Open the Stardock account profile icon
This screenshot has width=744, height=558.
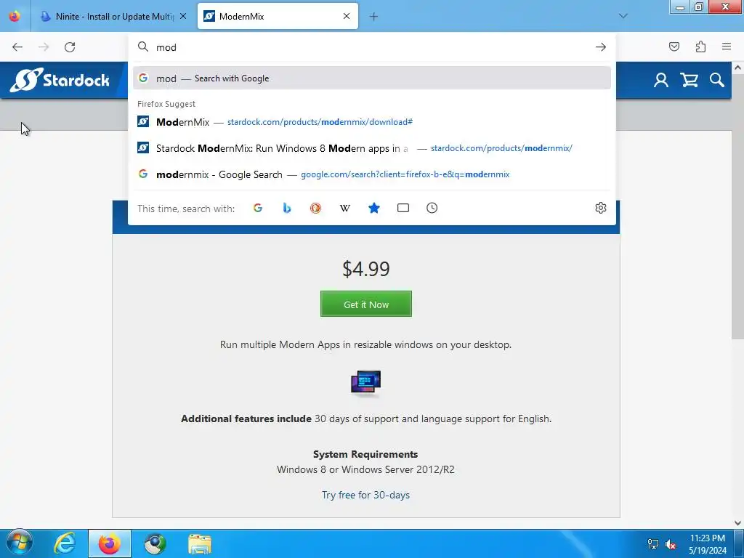[661, 80]
